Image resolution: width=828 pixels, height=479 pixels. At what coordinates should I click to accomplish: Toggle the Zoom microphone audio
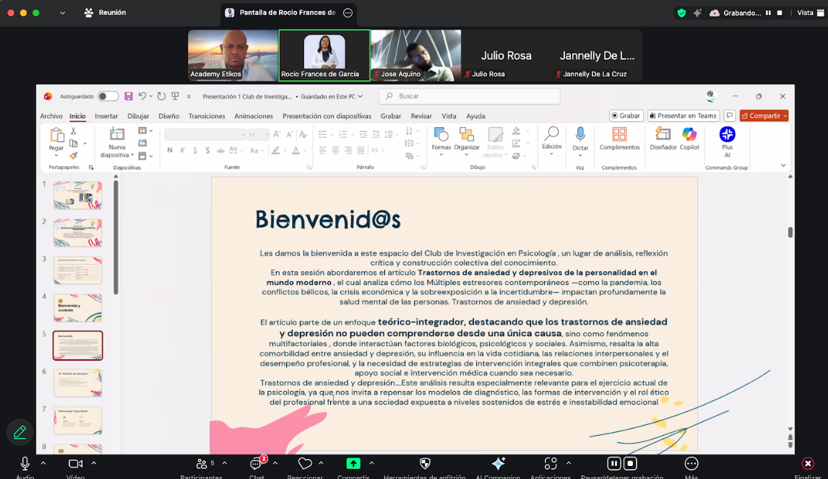click(x=25, y=464)
